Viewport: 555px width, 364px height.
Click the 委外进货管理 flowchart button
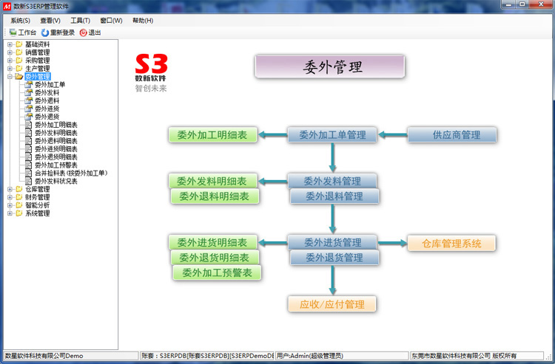332,242
